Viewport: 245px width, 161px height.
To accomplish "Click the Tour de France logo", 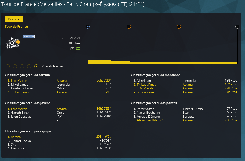I will (13, 43).
